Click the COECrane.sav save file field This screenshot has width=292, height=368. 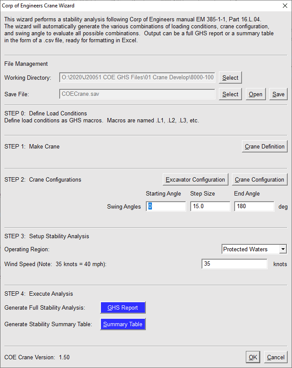tap(137, 94)
